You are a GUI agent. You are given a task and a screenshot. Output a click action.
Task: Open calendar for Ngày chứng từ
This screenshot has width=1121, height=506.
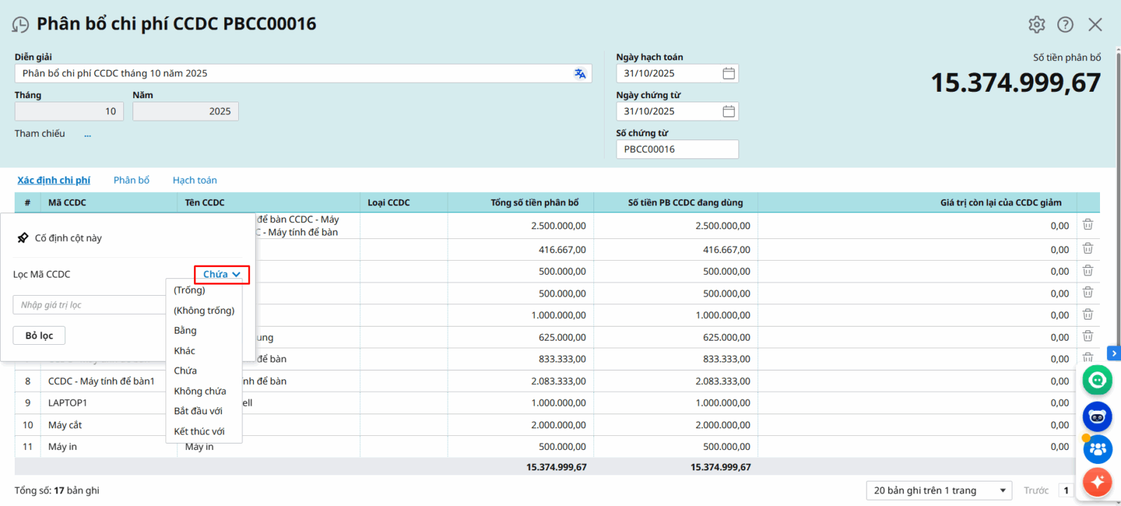(729, 111)
